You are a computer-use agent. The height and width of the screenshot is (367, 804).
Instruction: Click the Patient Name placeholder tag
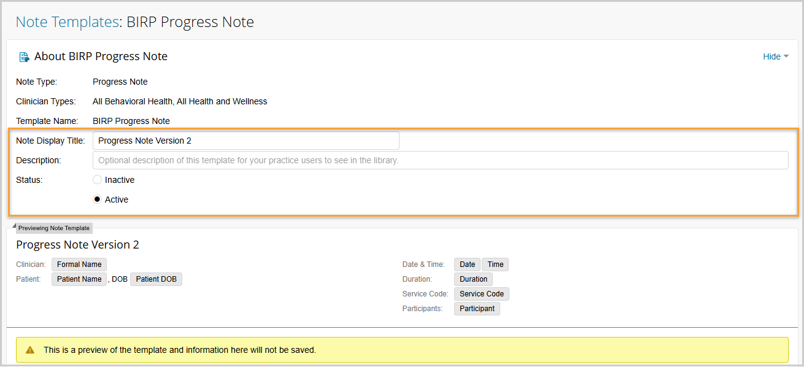coord(79,279)
